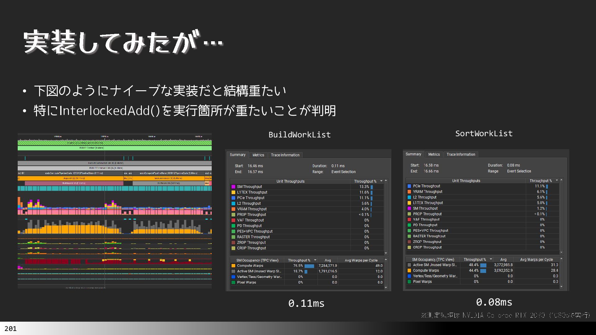Click the 76.5% Compute Warps throughput value
The image size is (596, 335).
coord(298,266)
